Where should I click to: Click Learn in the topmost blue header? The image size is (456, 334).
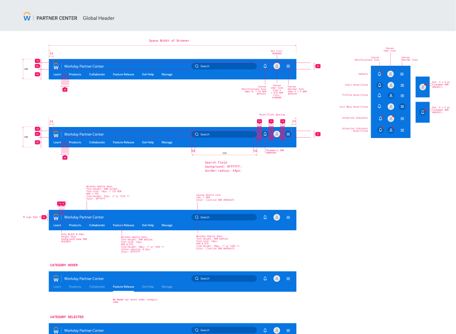click(x=57, y=74)
